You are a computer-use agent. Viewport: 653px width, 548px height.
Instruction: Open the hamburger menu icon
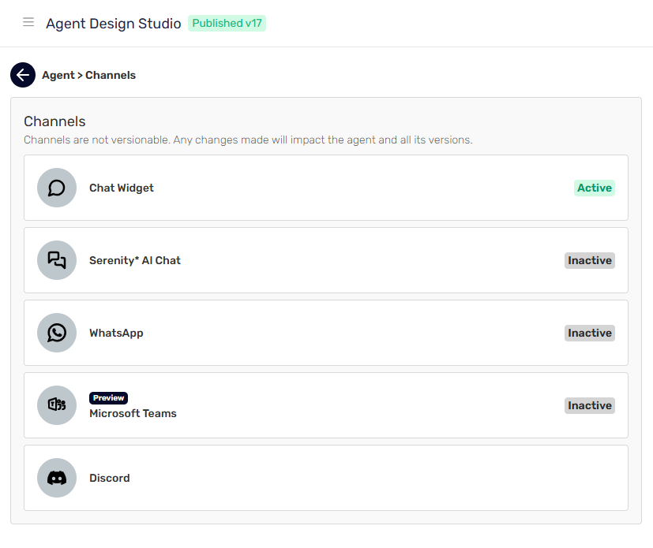coord(28,22)
